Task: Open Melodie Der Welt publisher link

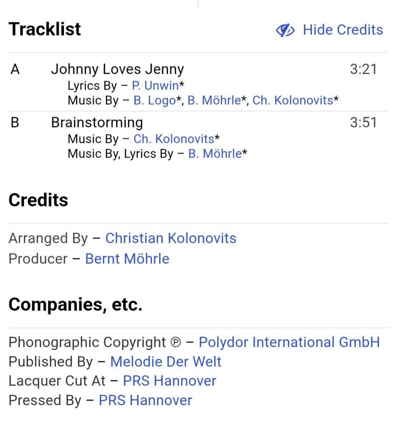Action: [x=166, y=361]
